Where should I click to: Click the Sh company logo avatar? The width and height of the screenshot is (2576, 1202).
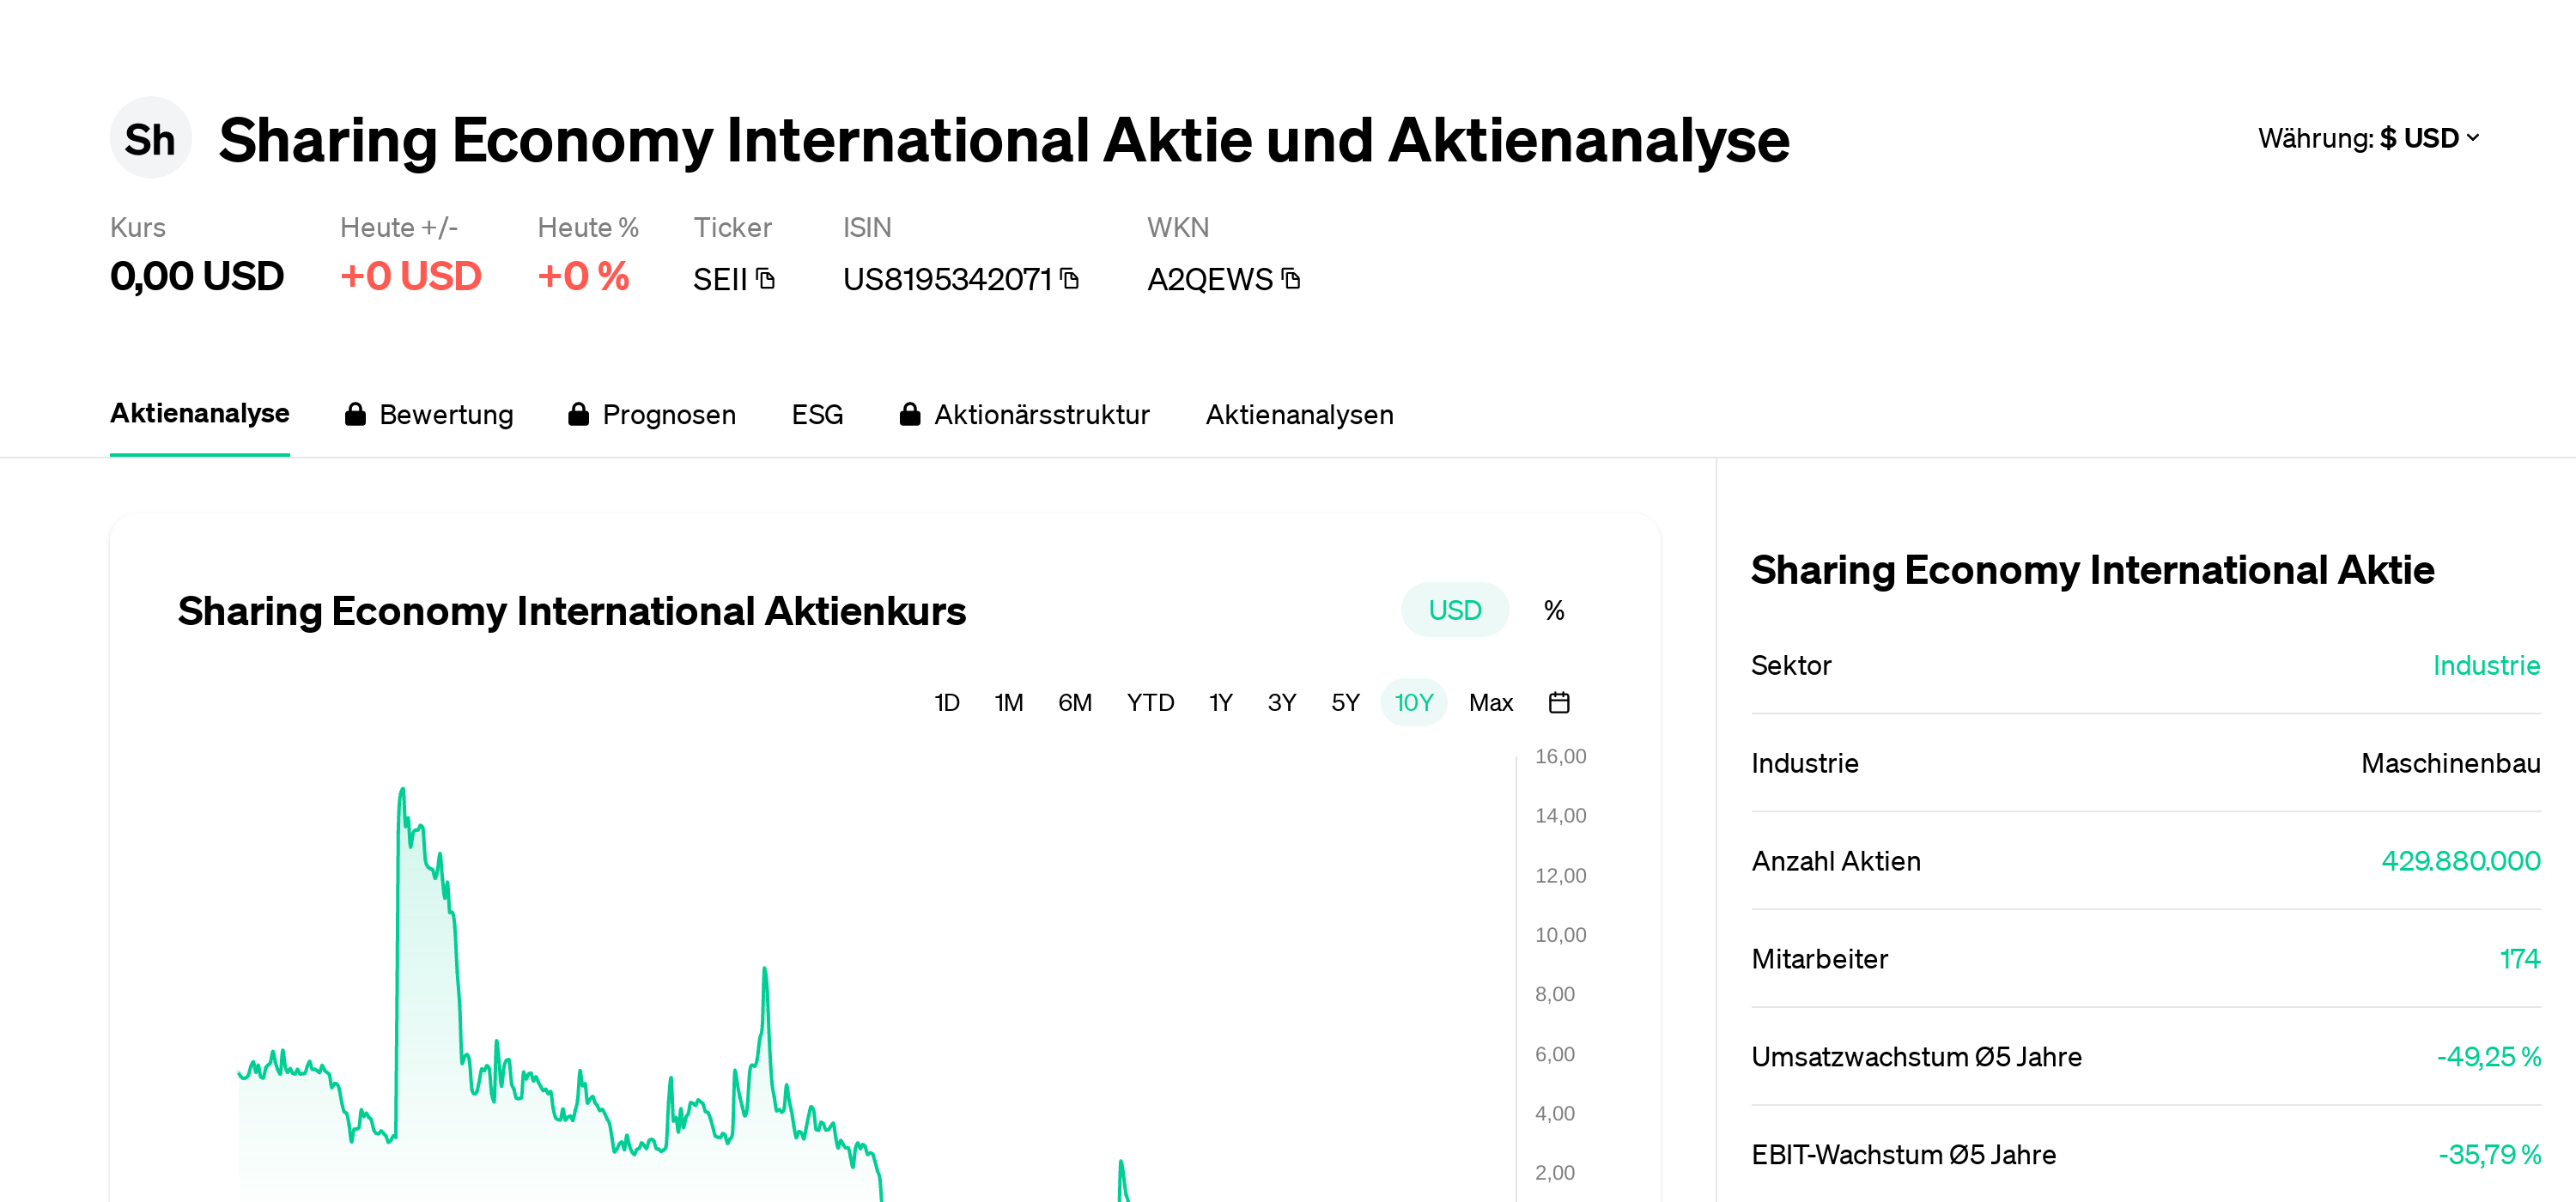coord(150,138)
